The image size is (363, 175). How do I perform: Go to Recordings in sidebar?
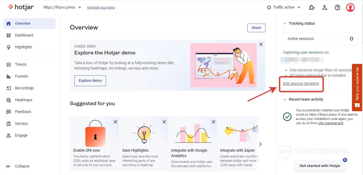[24, 88]
